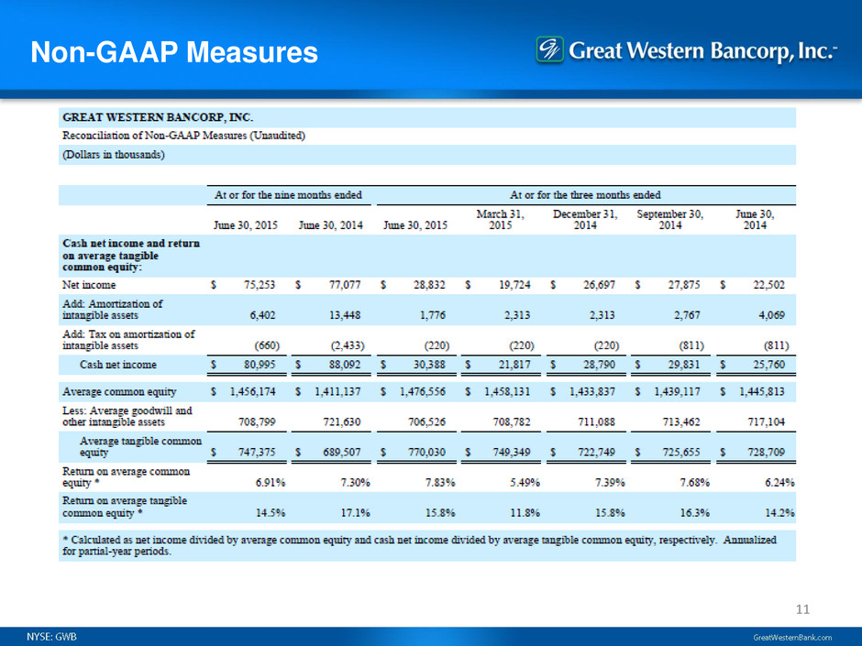Select 'Cash net income and return' section label
This screenshot has width=862, height=646.
(131, 256)
